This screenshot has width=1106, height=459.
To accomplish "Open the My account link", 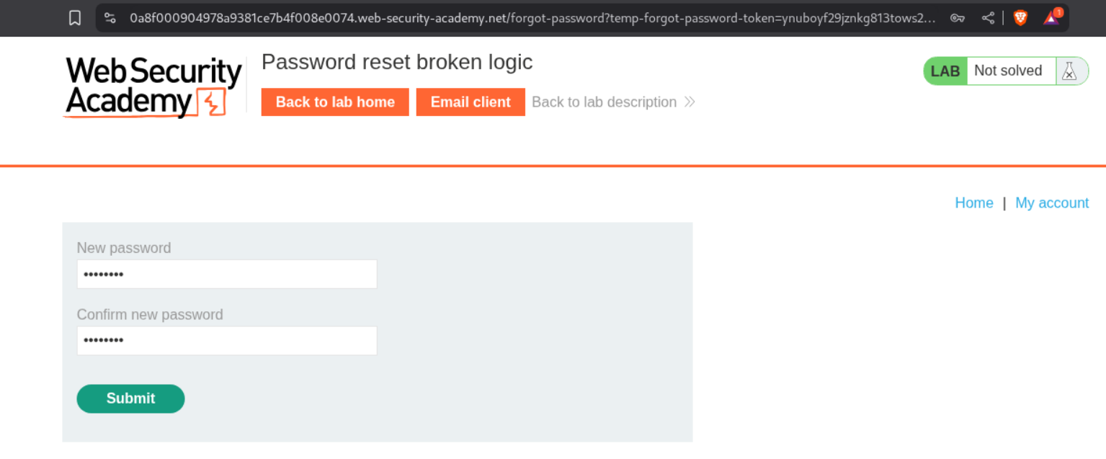I will pyautogui.click(x=1051, y=202).
